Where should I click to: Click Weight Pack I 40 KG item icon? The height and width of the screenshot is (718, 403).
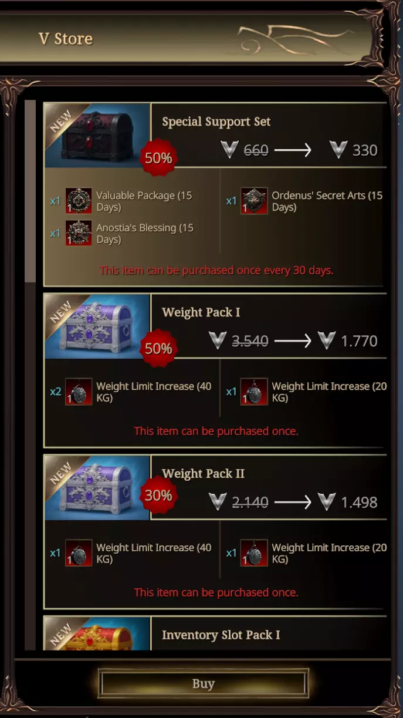79,392
